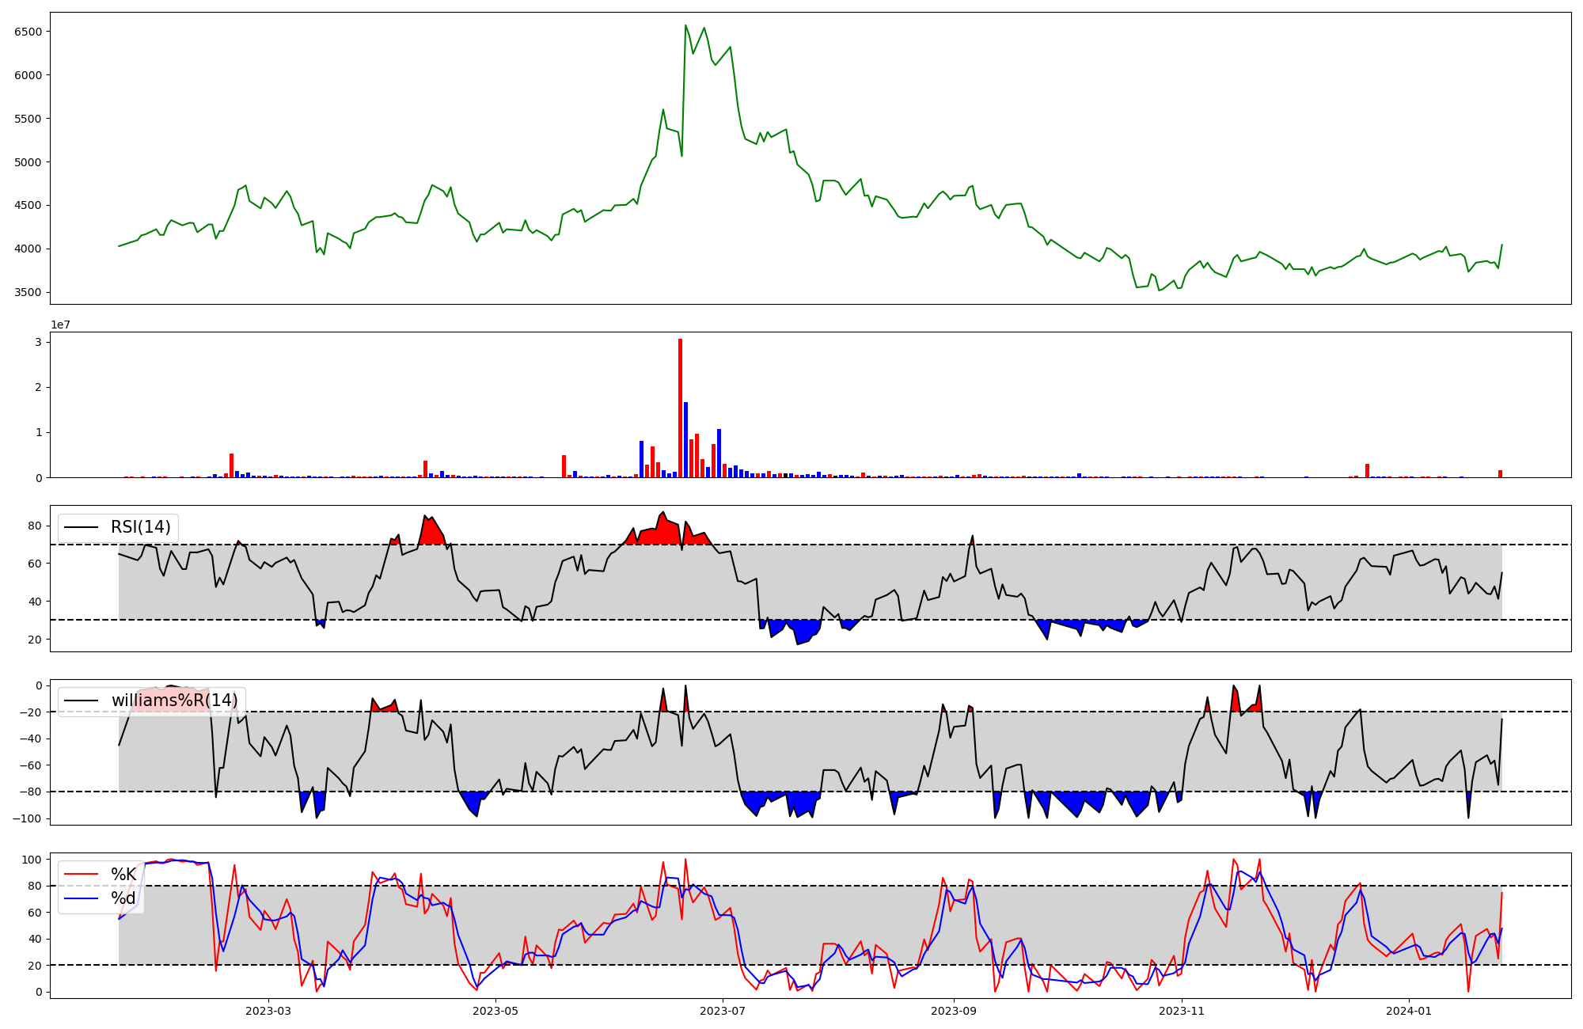1583x1029 pixels.
Task: Click the 3500 price axis label
Action: click(28, 292)
